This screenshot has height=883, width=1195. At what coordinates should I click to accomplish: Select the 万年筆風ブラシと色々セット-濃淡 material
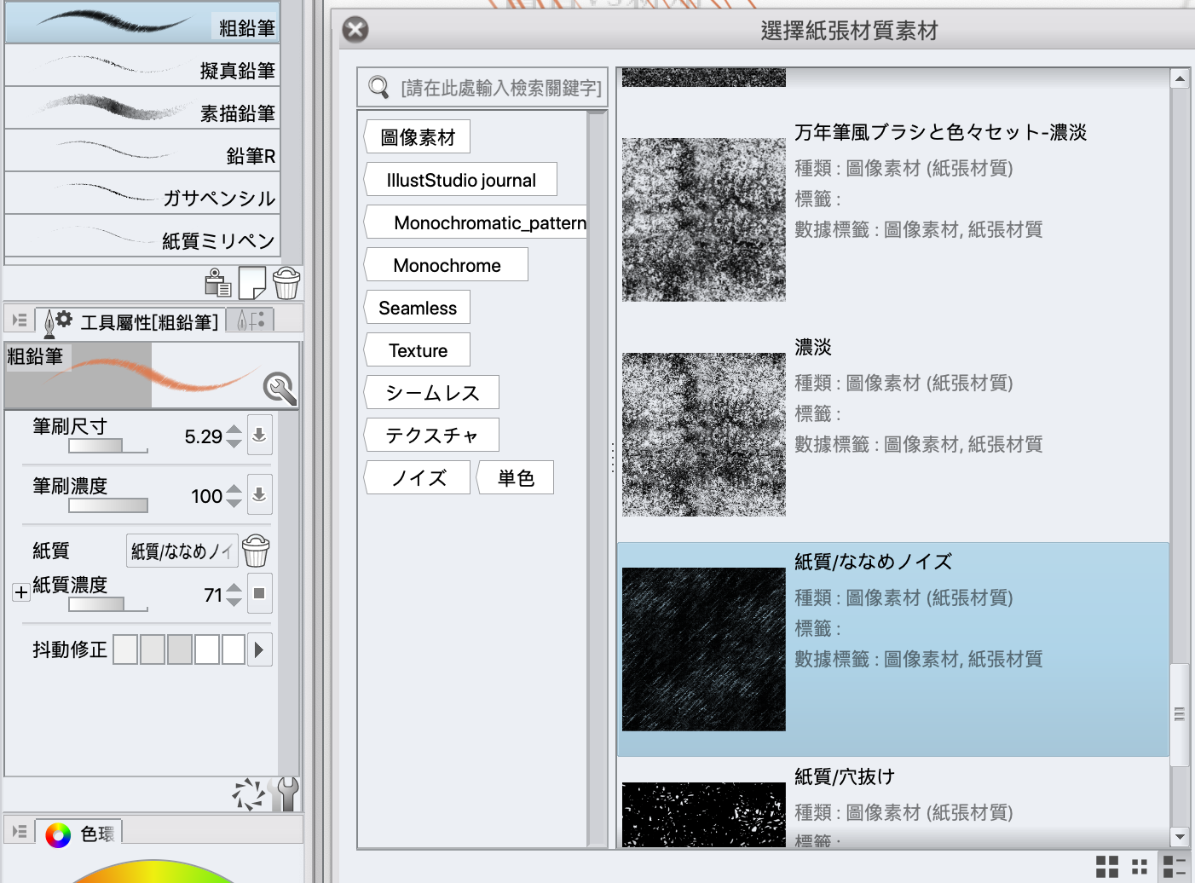892,220
